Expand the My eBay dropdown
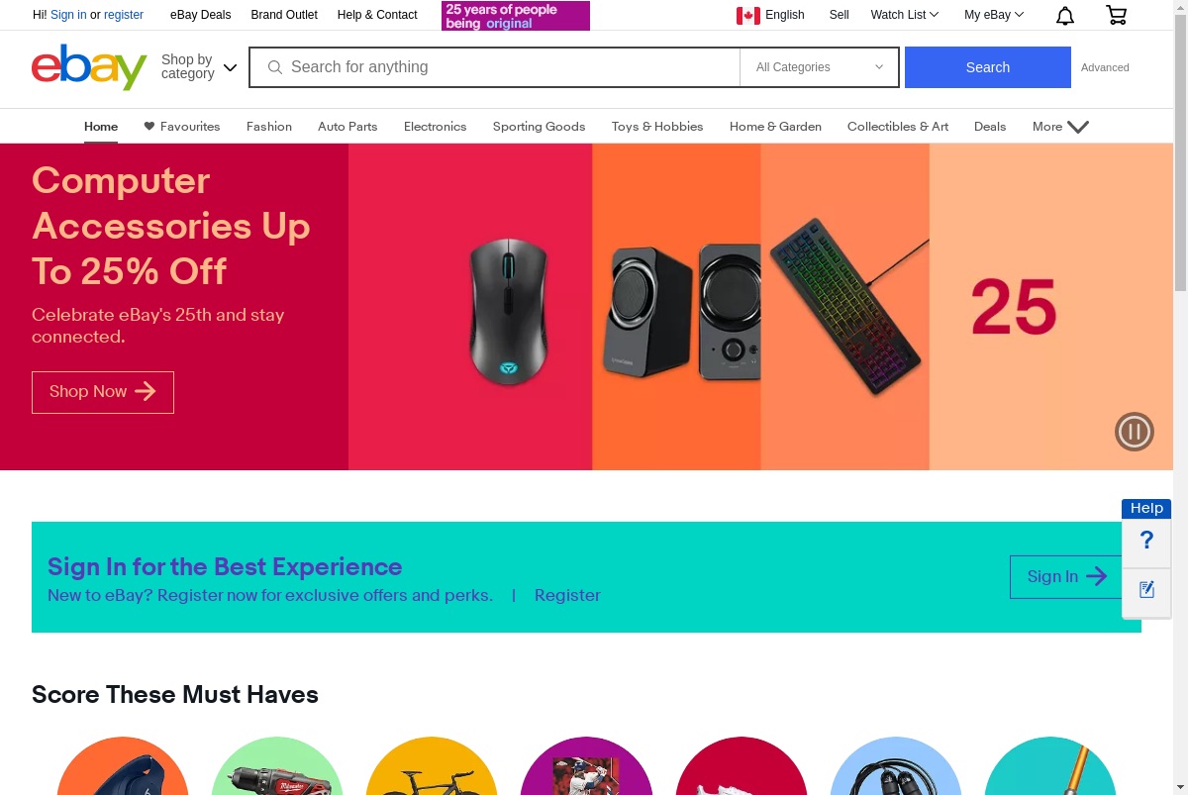The height and width of the screenshot is (795, 1188). 994,15
